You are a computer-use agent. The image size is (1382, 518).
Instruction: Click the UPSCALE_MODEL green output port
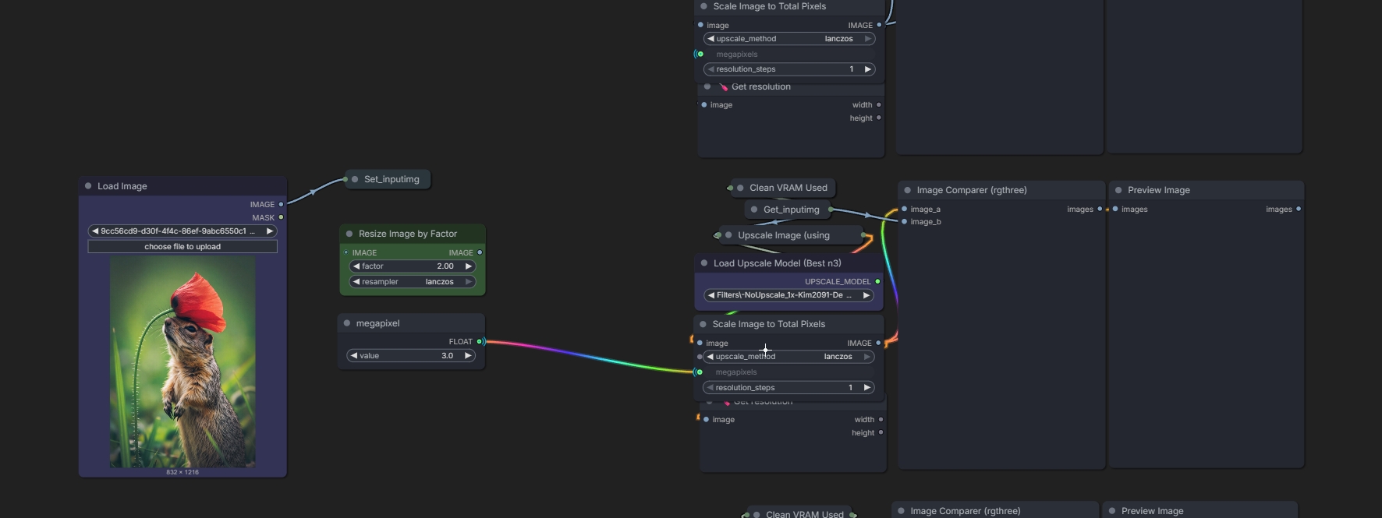(877, 281)
